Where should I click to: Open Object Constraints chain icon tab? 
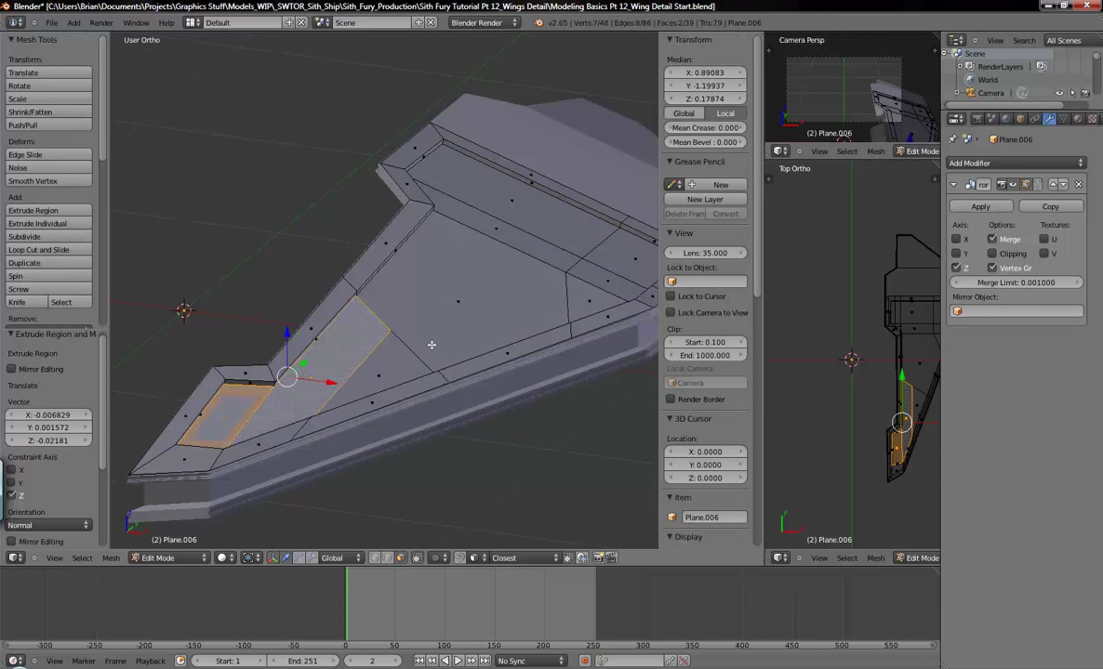click(x=1034, y=119)
